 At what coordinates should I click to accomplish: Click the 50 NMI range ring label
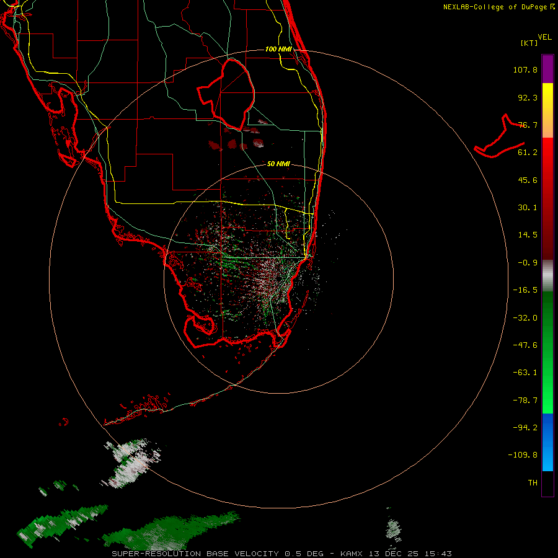point(278,164)
